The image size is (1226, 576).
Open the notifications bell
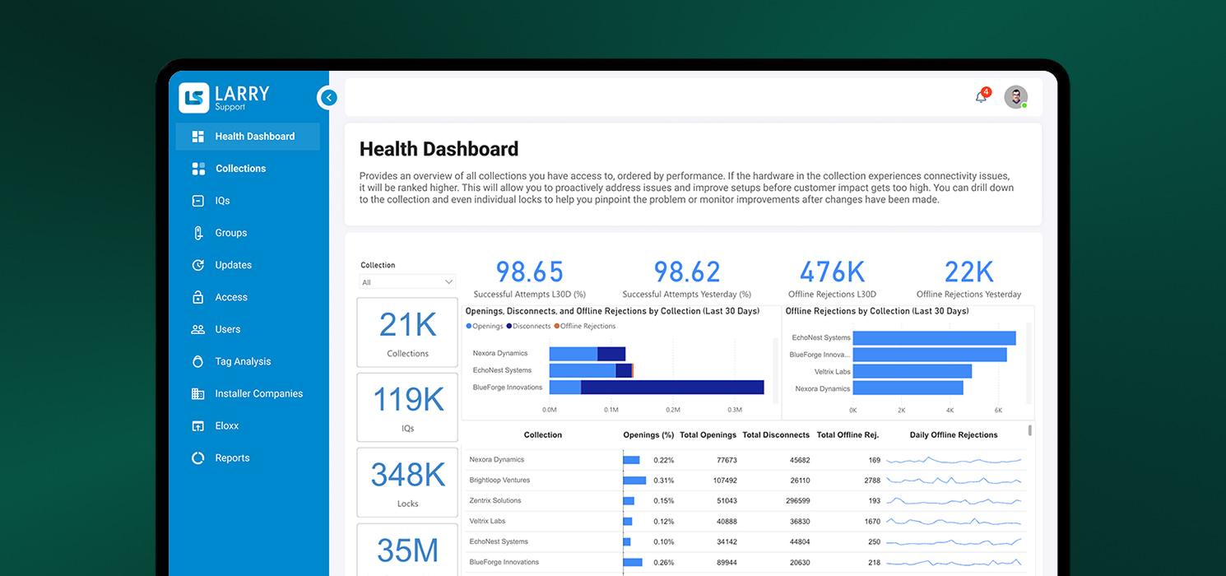[981, 97]
